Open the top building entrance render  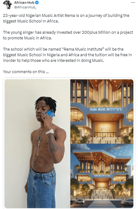pyautogui.click(x=102, y=112)
